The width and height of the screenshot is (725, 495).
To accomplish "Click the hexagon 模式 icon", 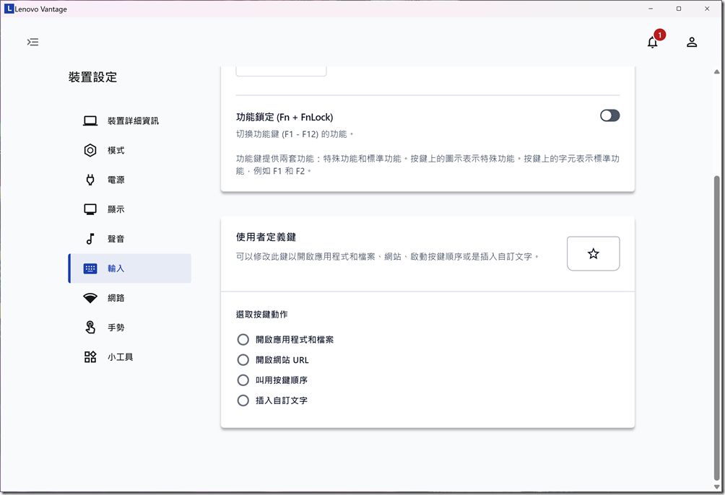I will pos(90,151).
